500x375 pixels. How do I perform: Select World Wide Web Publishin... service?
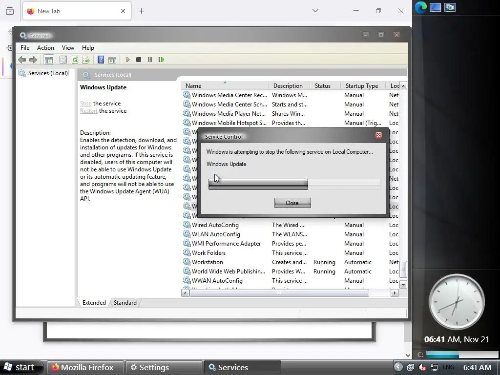(290, 271)
